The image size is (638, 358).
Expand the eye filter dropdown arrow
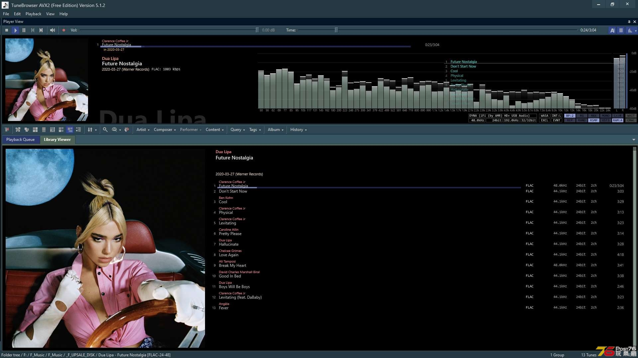coord(120,130)
